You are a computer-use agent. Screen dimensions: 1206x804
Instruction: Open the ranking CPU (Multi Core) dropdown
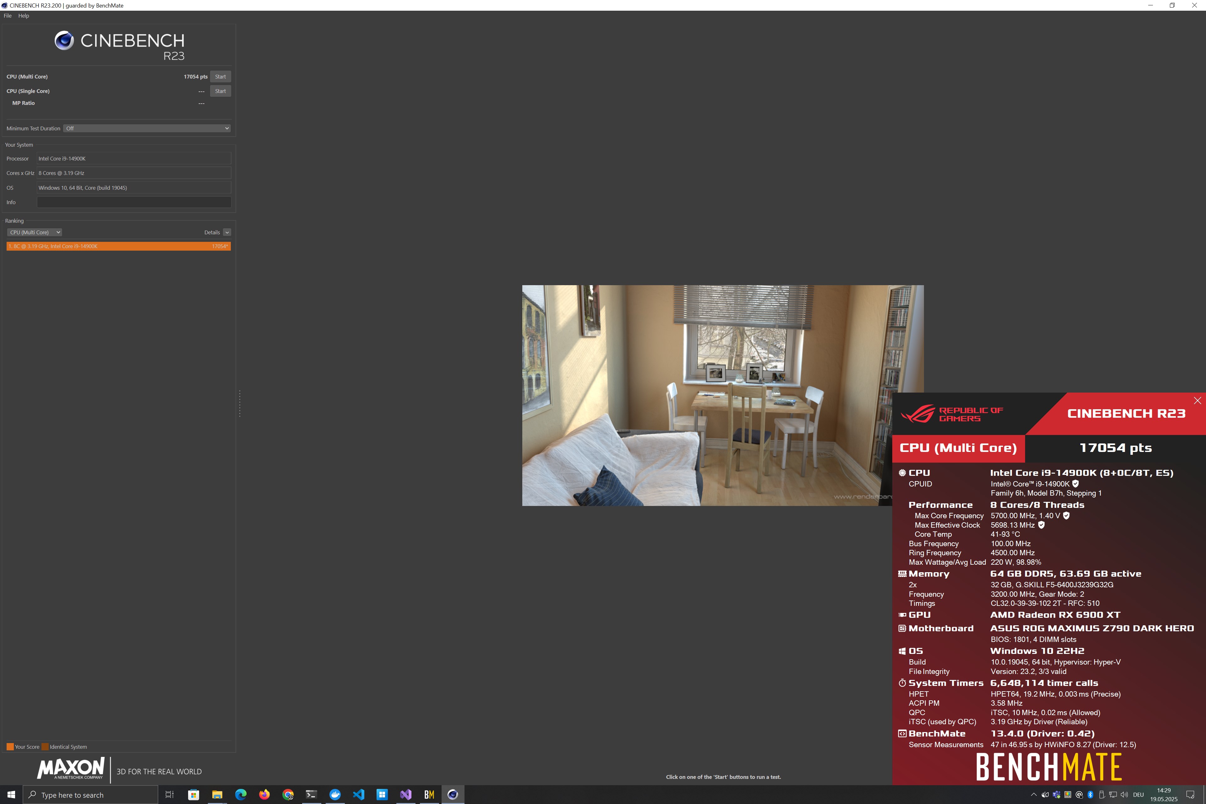coord(35,232)
